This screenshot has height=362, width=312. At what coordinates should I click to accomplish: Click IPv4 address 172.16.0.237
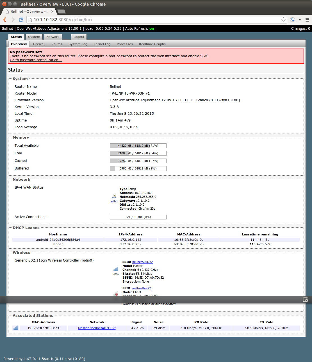coord(131,244)
